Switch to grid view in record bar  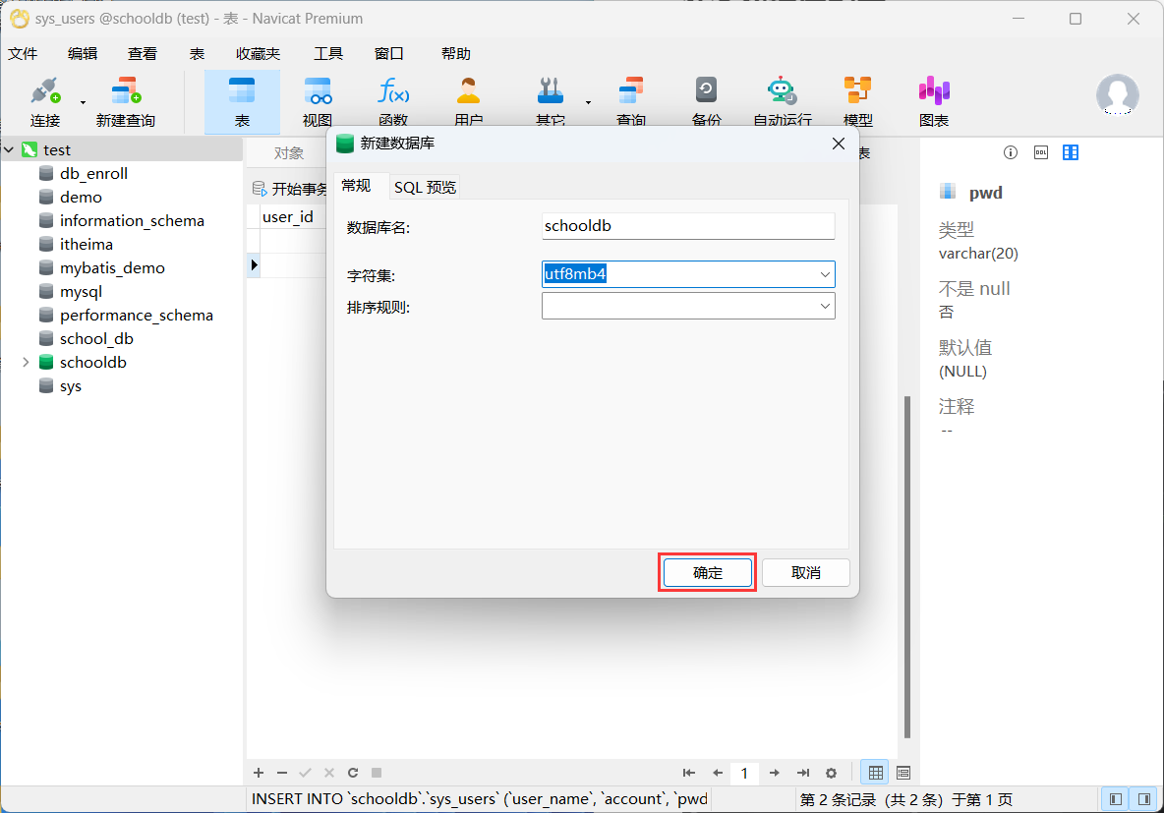(x=875, y=773)
